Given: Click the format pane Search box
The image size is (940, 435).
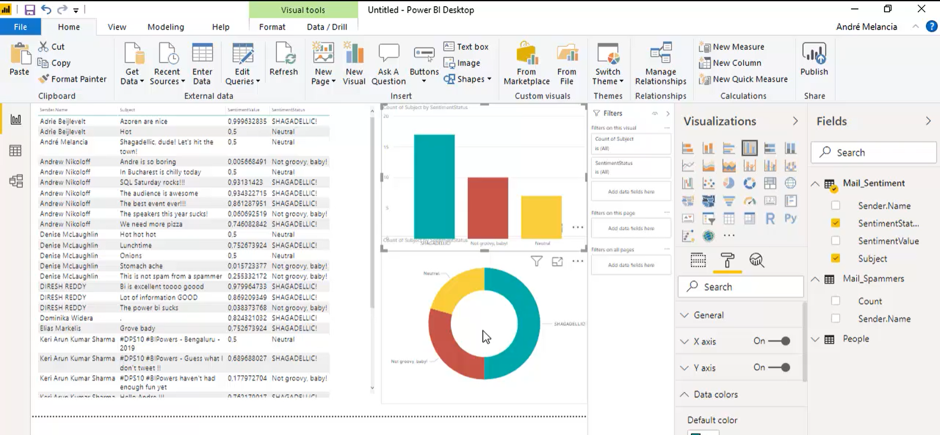Looking at the screenshot, I should pos(741,287).
